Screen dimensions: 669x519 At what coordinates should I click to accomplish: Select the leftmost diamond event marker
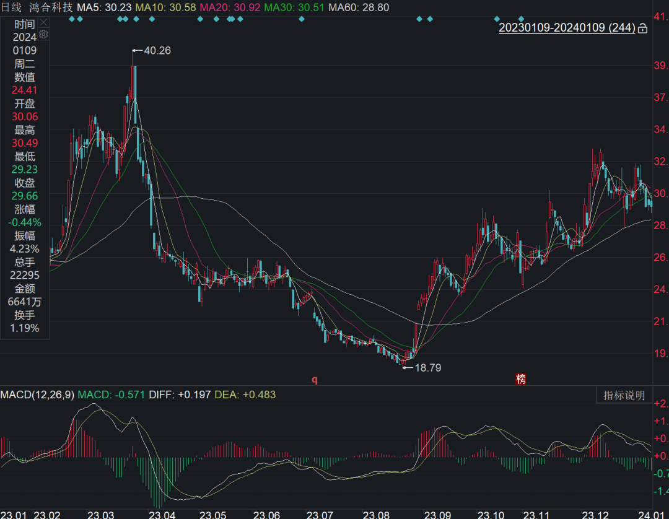click(72, 19)
